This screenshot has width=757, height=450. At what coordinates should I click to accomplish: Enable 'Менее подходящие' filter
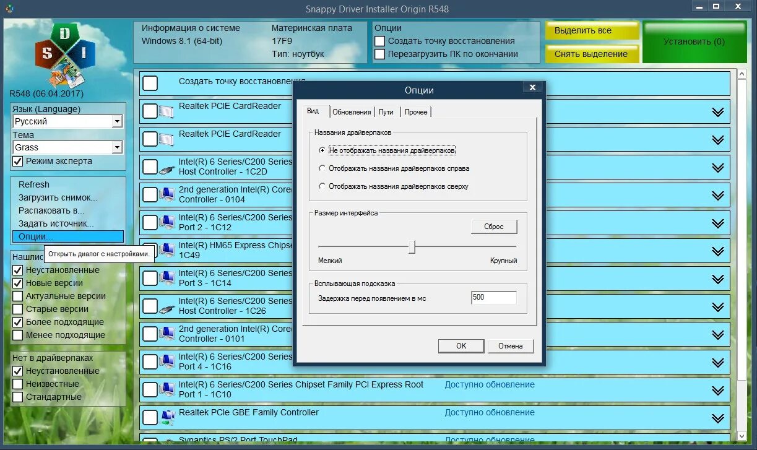click(x=18, y=335)
